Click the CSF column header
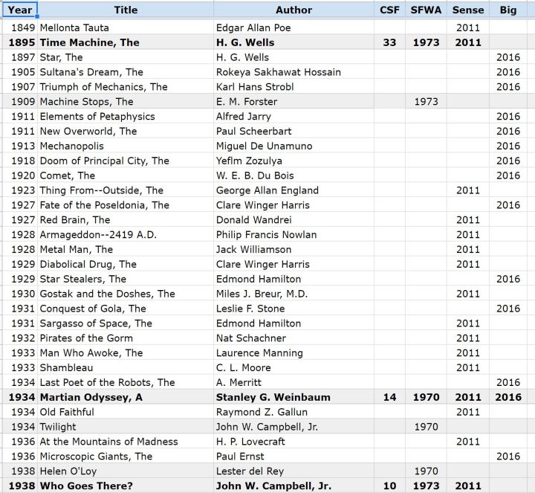Screen dimensions: 535x493 (x=389, y=10)
